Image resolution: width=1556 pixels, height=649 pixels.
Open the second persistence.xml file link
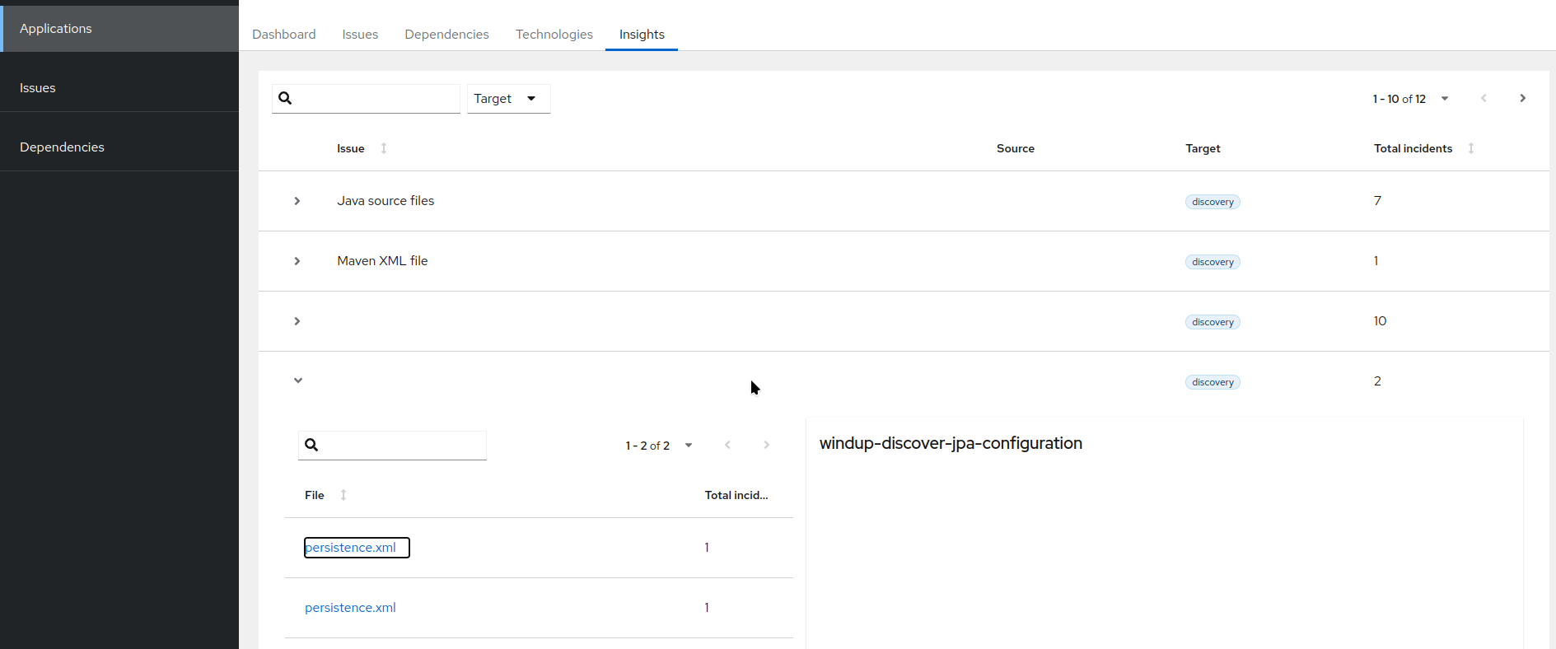click(351, 608)
